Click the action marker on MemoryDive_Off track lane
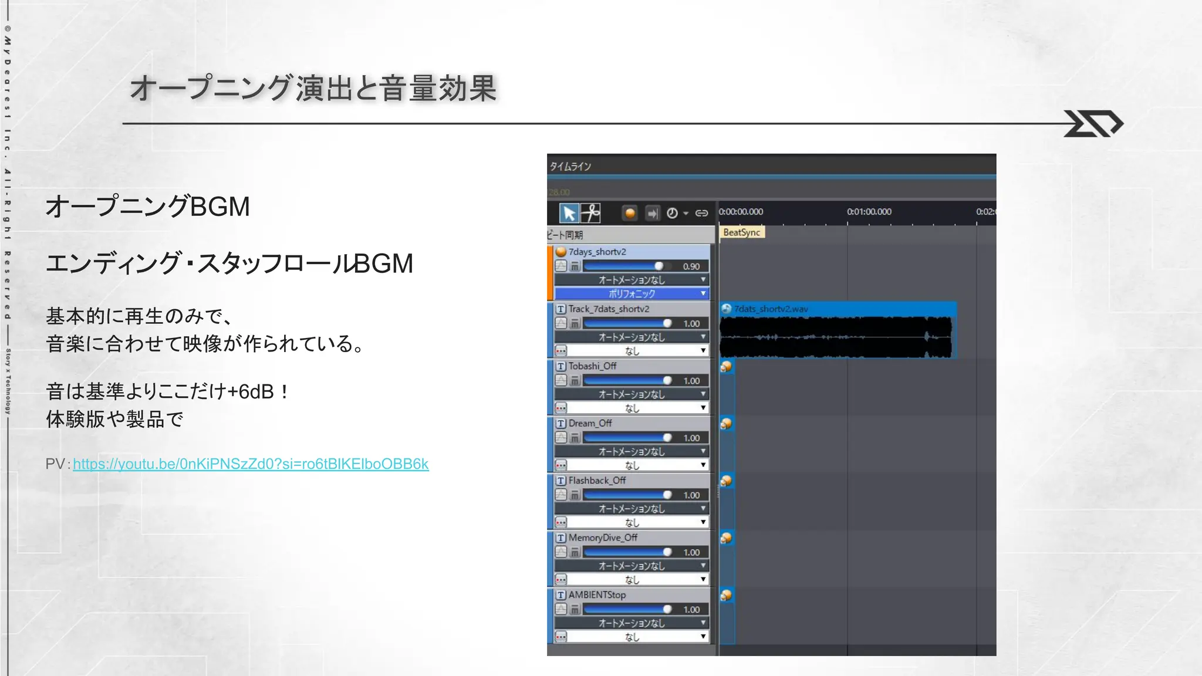Viewport: 1202px width, 676px height. pyautogui.click(x=727, y=538)
